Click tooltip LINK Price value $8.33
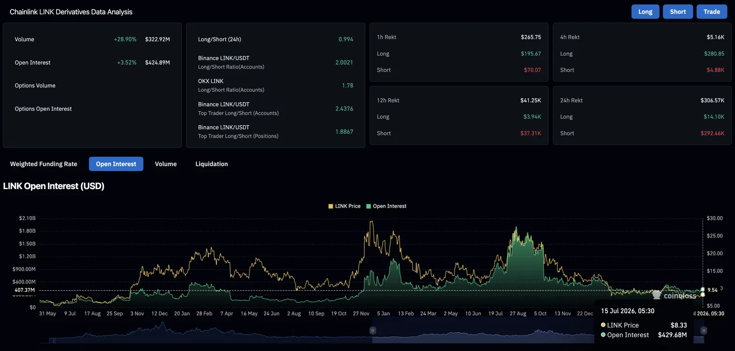This screenshot has width=735, height=351. tap(678, 325)
